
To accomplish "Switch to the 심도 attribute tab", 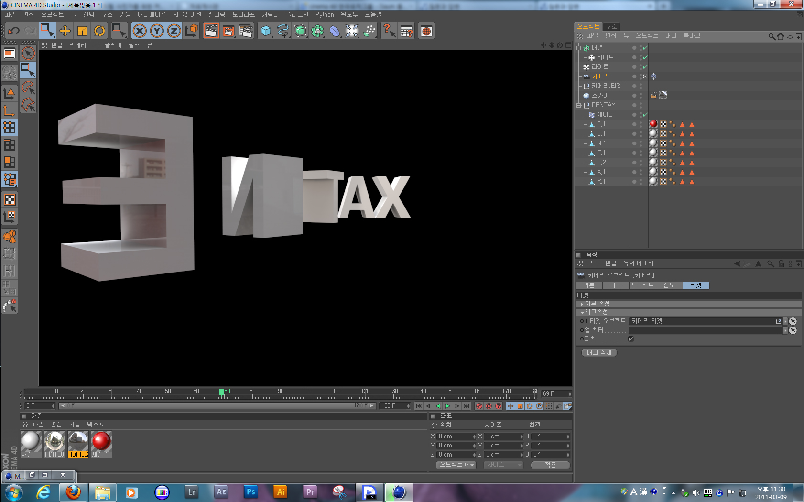I will coord(669,285).
